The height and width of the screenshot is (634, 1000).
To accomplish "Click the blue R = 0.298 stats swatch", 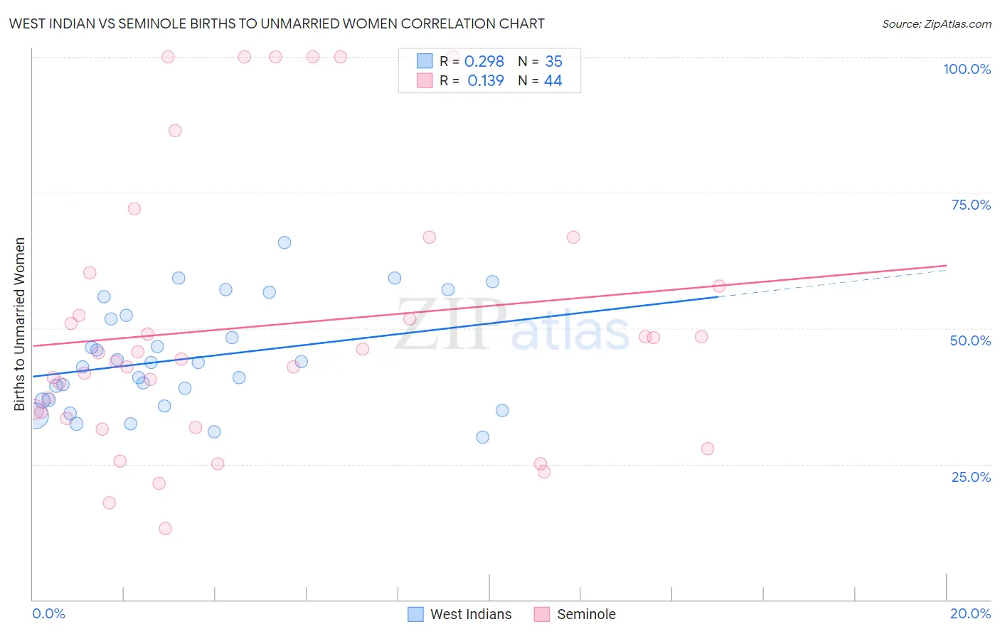I will [x=425, y=61].
